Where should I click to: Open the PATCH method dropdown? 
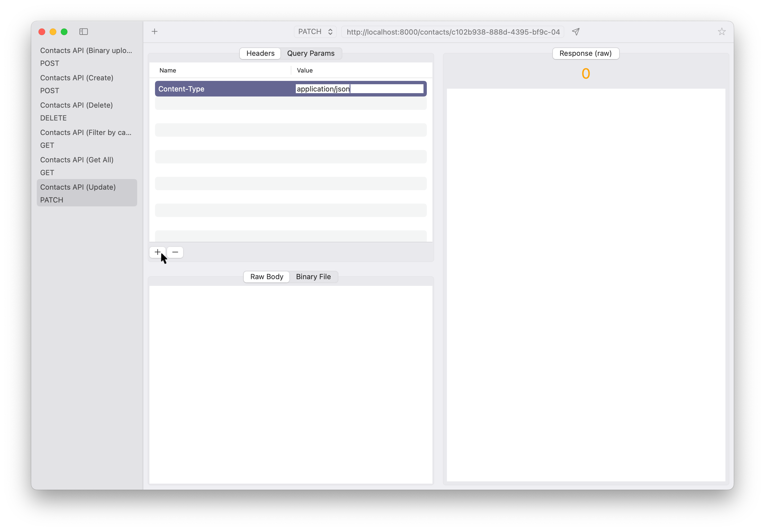point(315,32)
